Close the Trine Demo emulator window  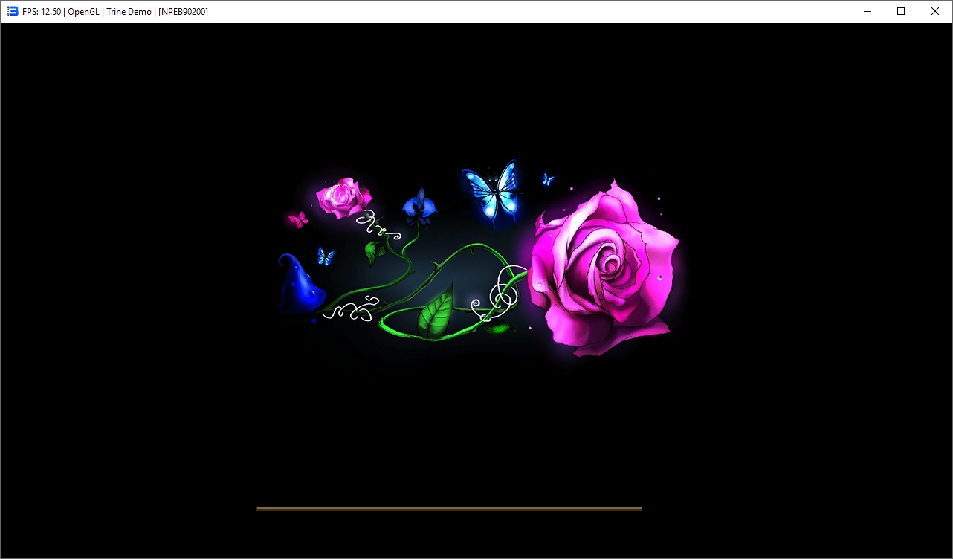[935, 11]
